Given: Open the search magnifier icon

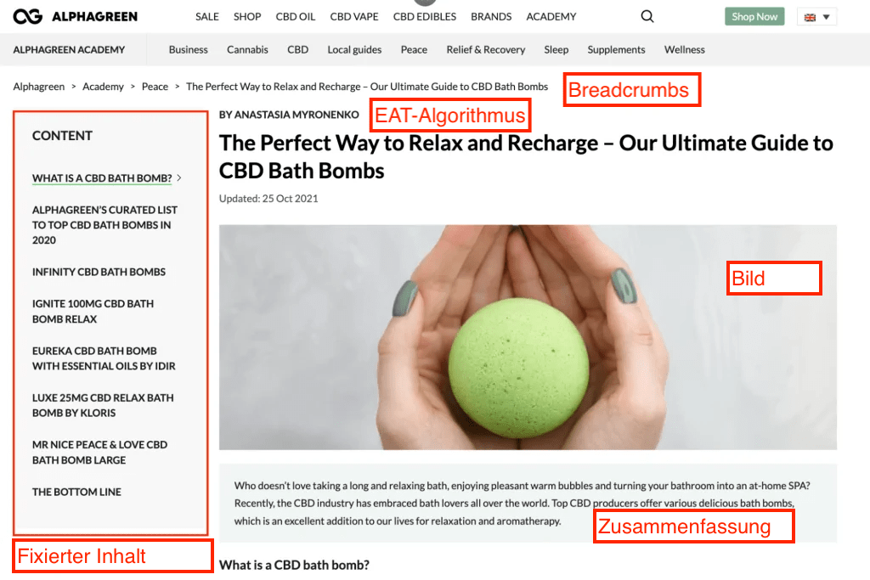Looking at the screenshot, I should (647, 17).
